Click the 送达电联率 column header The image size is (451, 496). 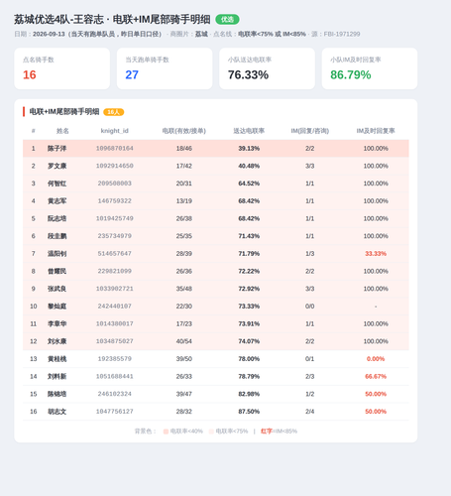(x=249, y=131)
